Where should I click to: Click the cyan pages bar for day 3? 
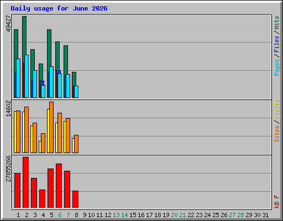tap(35, 84)
